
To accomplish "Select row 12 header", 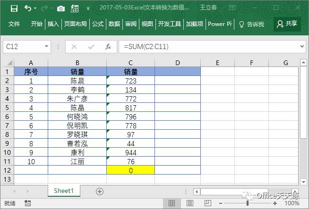I will (7, 170).
